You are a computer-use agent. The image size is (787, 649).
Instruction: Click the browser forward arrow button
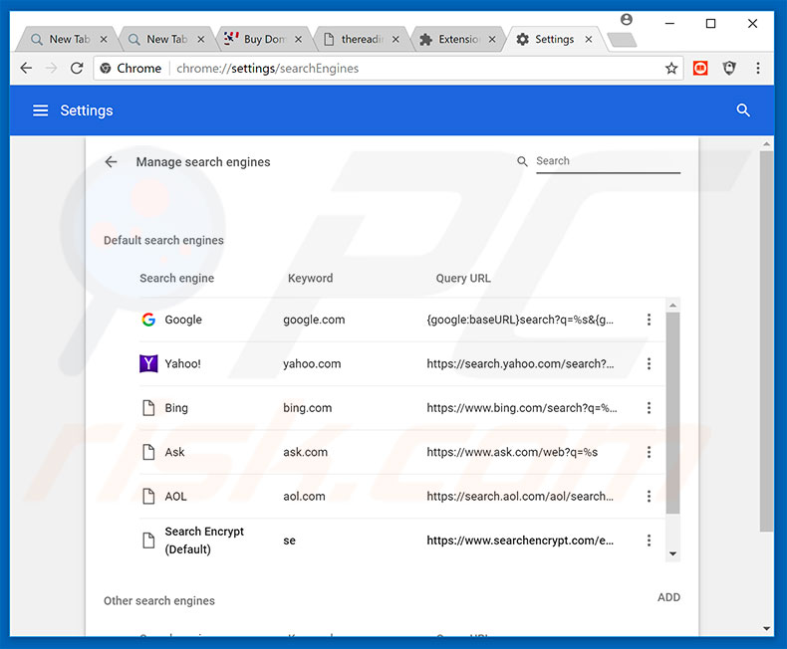pyautogui.click(x=51, y=69)
